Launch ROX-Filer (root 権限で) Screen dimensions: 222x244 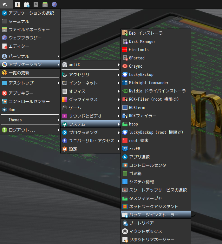(156, 99)
